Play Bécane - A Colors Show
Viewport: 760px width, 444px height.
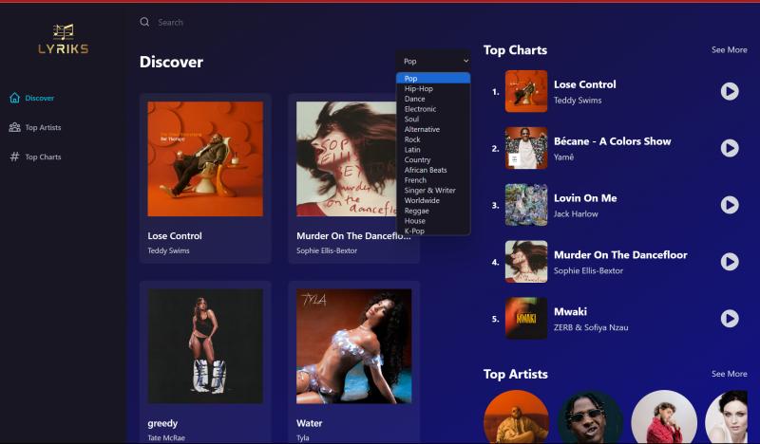pyautogui.click(x=730, y=148)
